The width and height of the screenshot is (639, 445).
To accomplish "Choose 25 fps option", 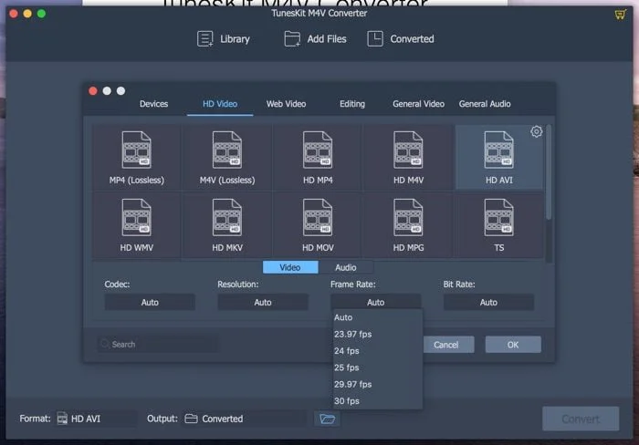I will tap(377, 367).
